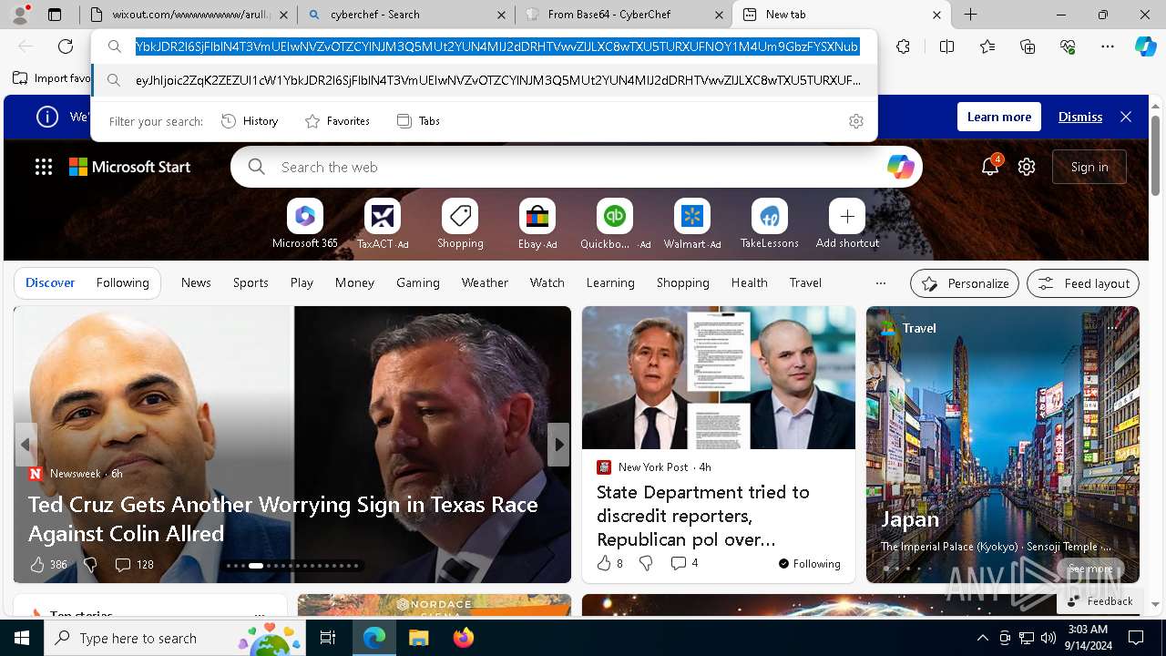Click the Personalize button

(964, 283)
